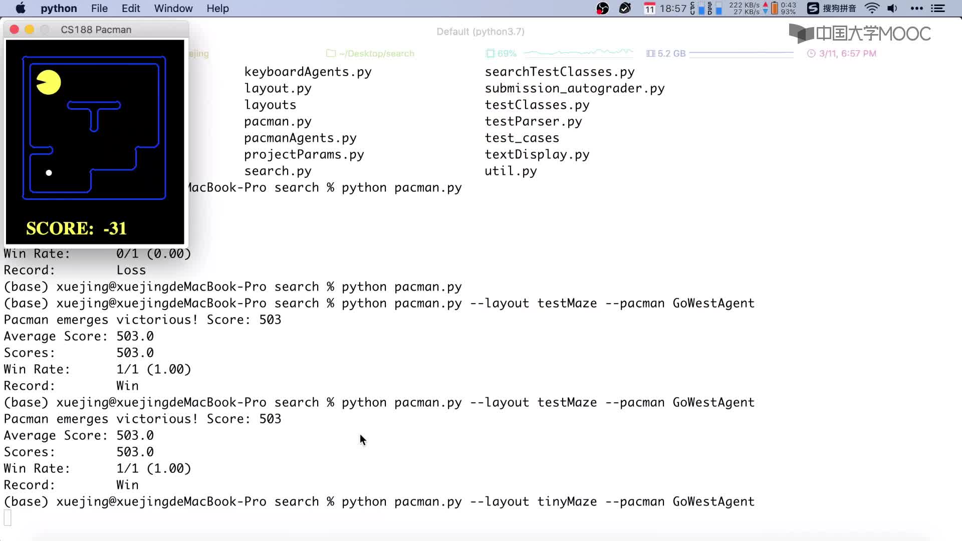Click the 3/11, 6:57 PM clock status item
This screenshot has height=541, width=962.
[x=842, y=54]
